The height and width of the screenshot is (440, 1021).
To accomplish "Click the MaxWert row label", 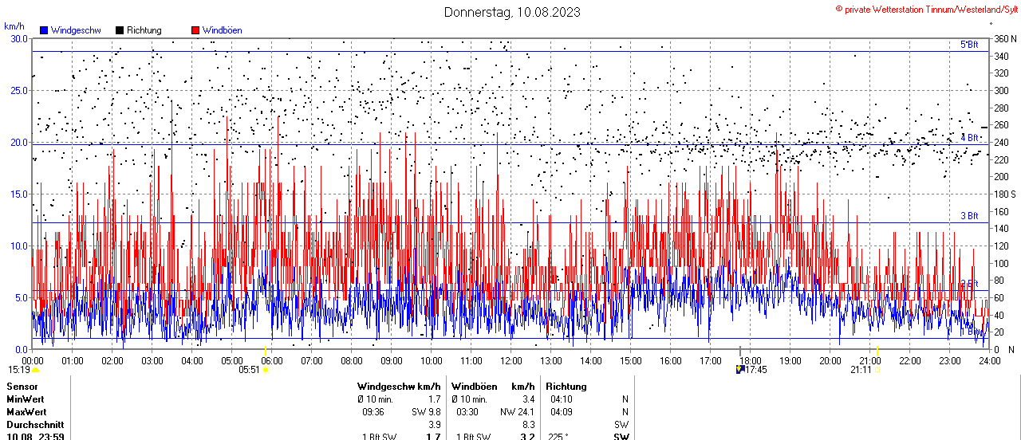I will pyautogui.click(x=26, y=412).
